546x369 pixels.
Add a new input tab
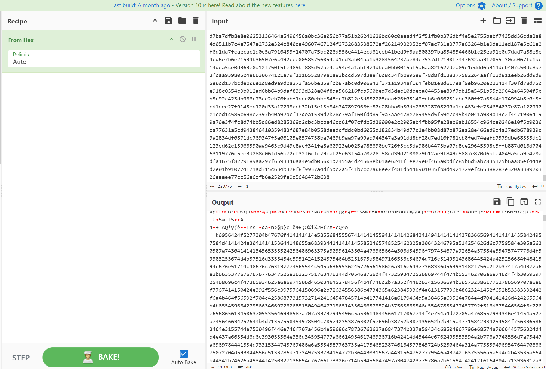[x=483, y=21]
